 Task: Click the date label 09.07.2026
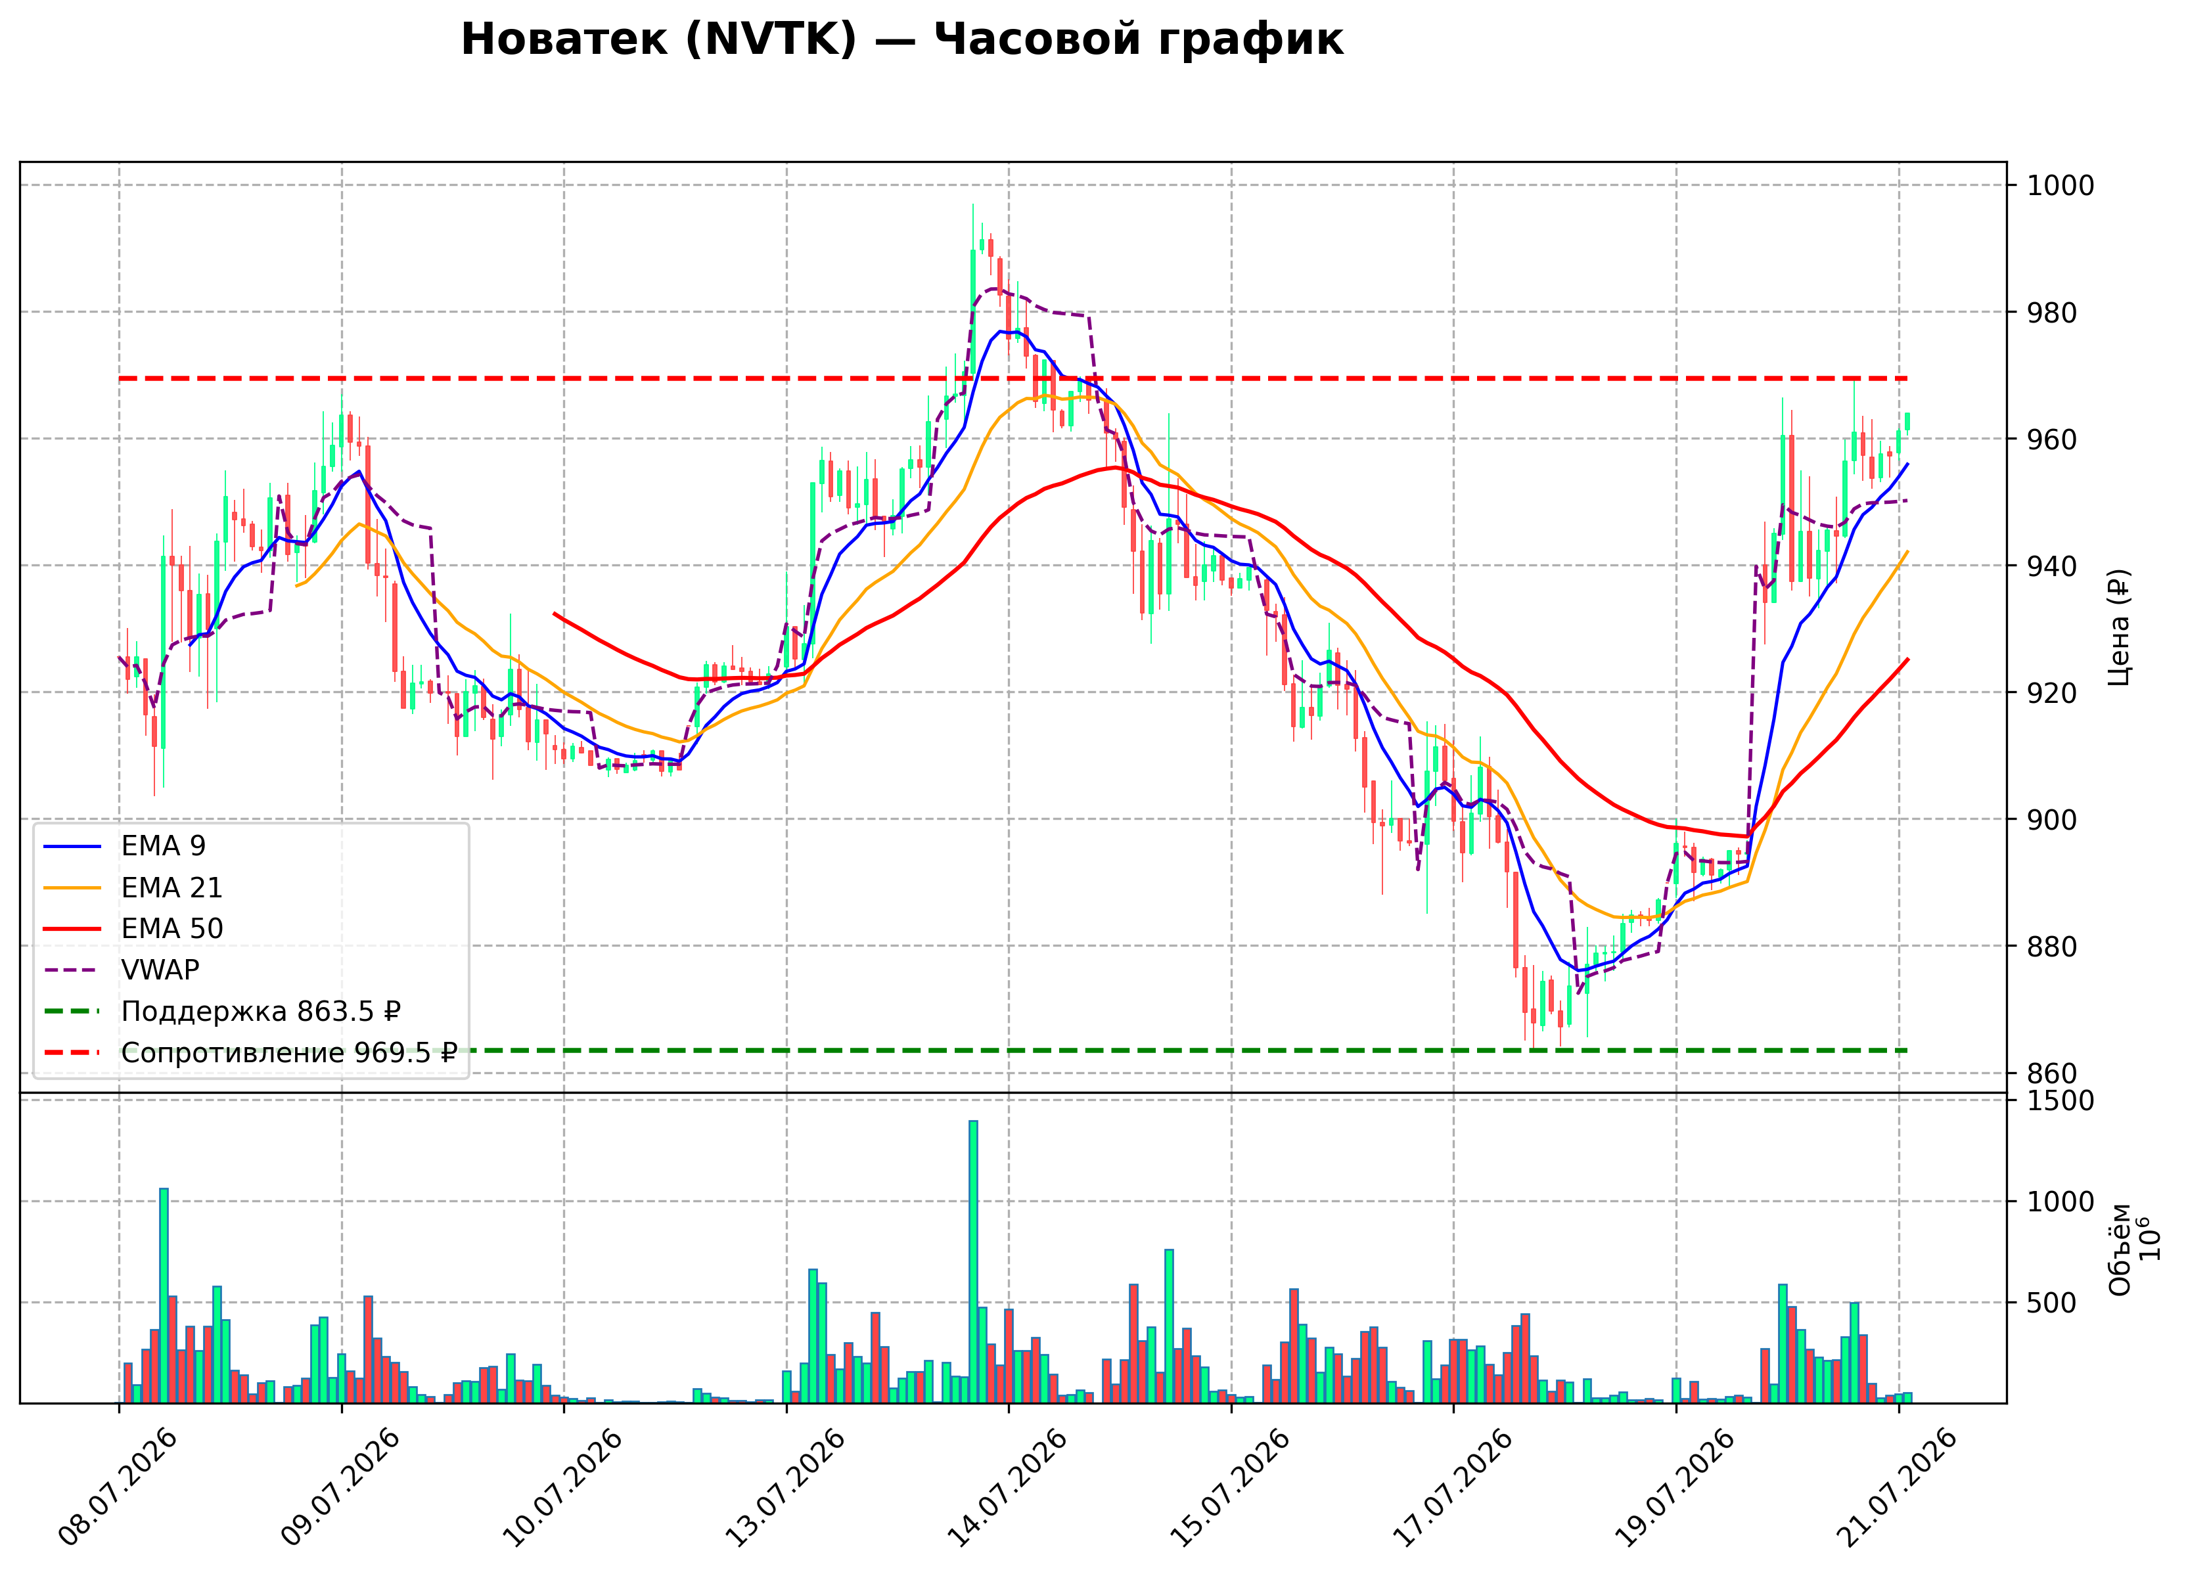coord(340,1488)
